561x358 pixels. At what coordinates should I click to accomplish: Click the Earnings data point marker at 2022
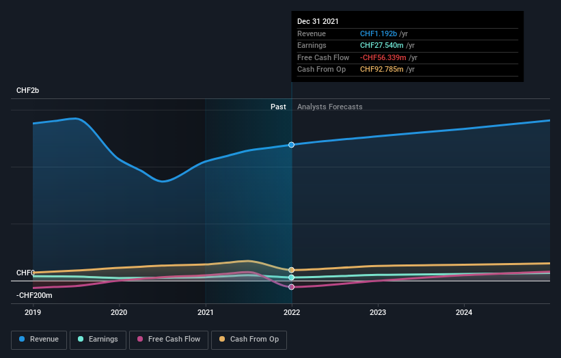[x=292, y=277]
